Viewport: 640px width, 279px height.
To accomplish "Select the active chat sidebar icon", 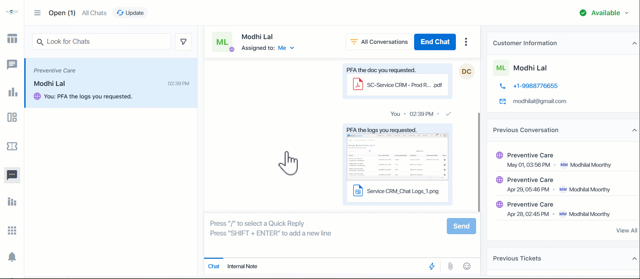I will [12, 175].
